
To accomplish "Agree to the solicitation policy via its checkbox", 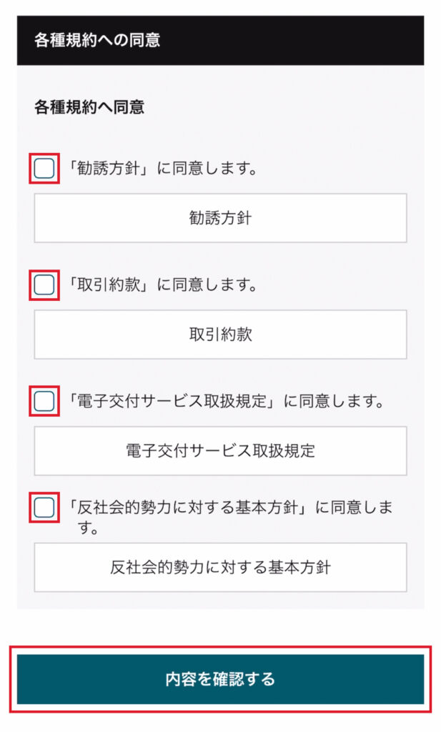I will pyautogui.click(x=44, y=169).
